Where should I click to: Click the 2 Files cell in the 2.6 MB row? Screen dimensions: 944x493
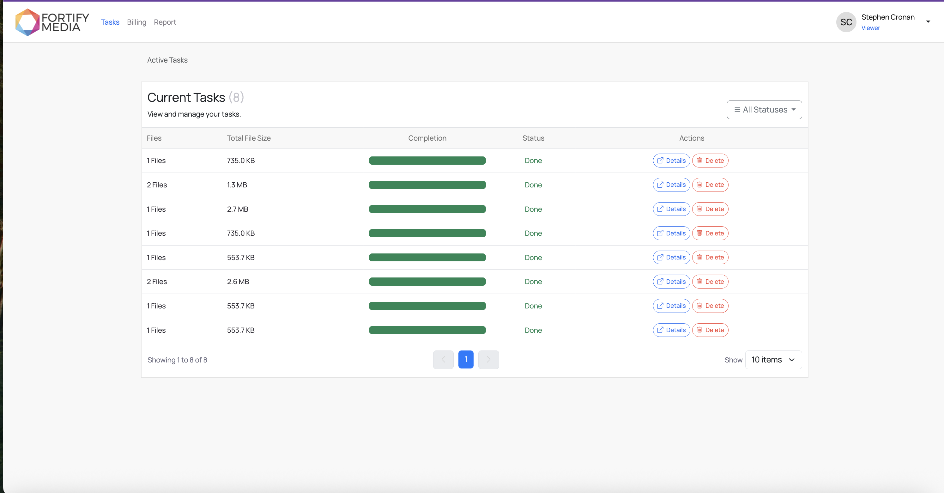tap(157, 282)
